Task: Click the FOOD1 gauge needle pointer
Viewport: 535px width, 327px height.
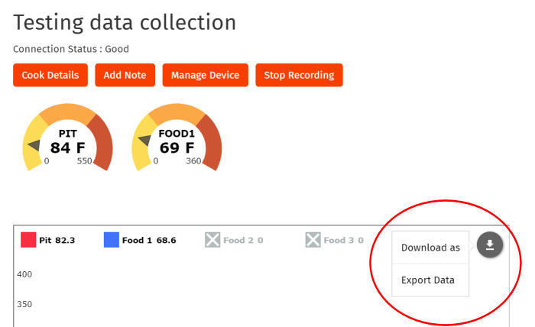Action: tap(144, 140)
